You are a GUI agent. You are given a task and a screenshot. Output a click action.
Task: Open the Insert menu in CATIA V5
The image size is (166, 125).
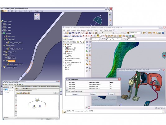point(21,11)
